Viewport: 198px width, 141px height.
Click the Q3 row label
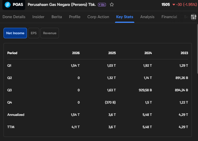tap(9, 90)
